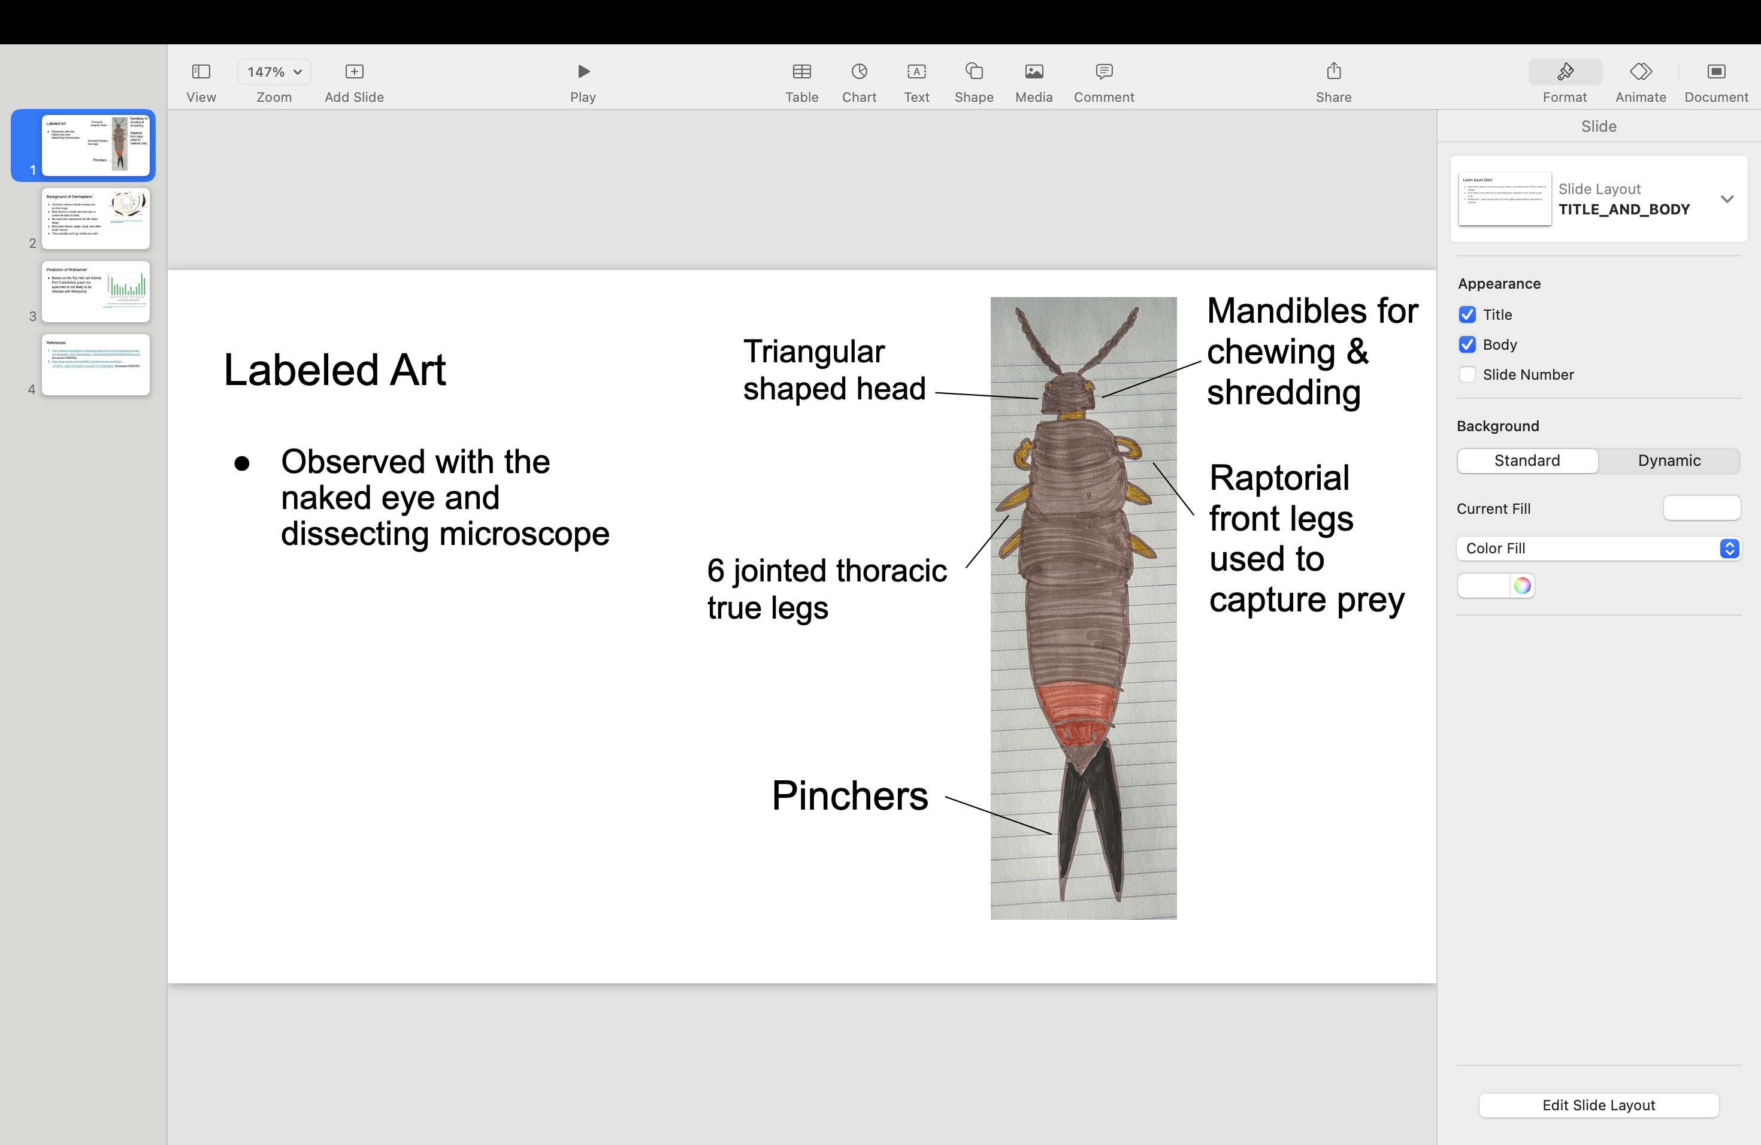Open the 147% Zoom dropdown
The height and width of the screenshot is (1145, 1761).
point(274,72)
